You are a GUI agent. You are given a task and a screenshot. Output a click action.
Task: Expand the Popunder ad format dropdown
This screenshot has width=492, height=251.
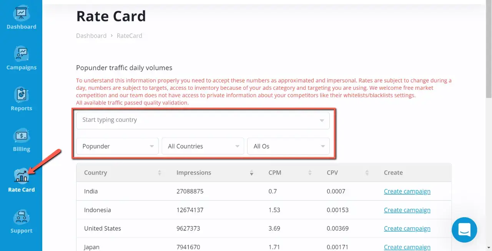click(x=117, y=146)
